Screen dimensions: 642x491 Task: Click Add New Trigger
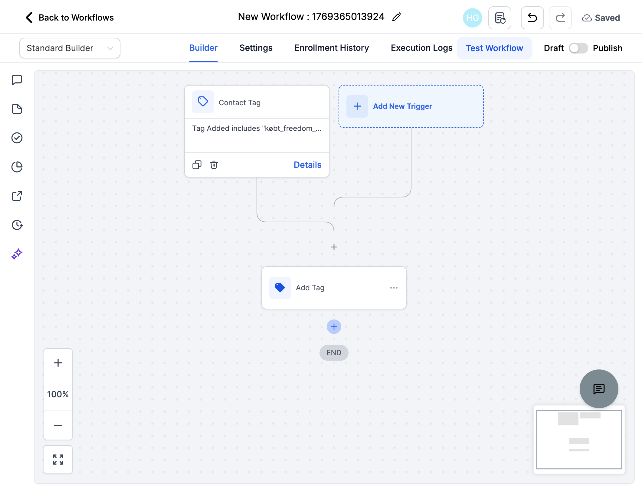(x=411, y=106)
